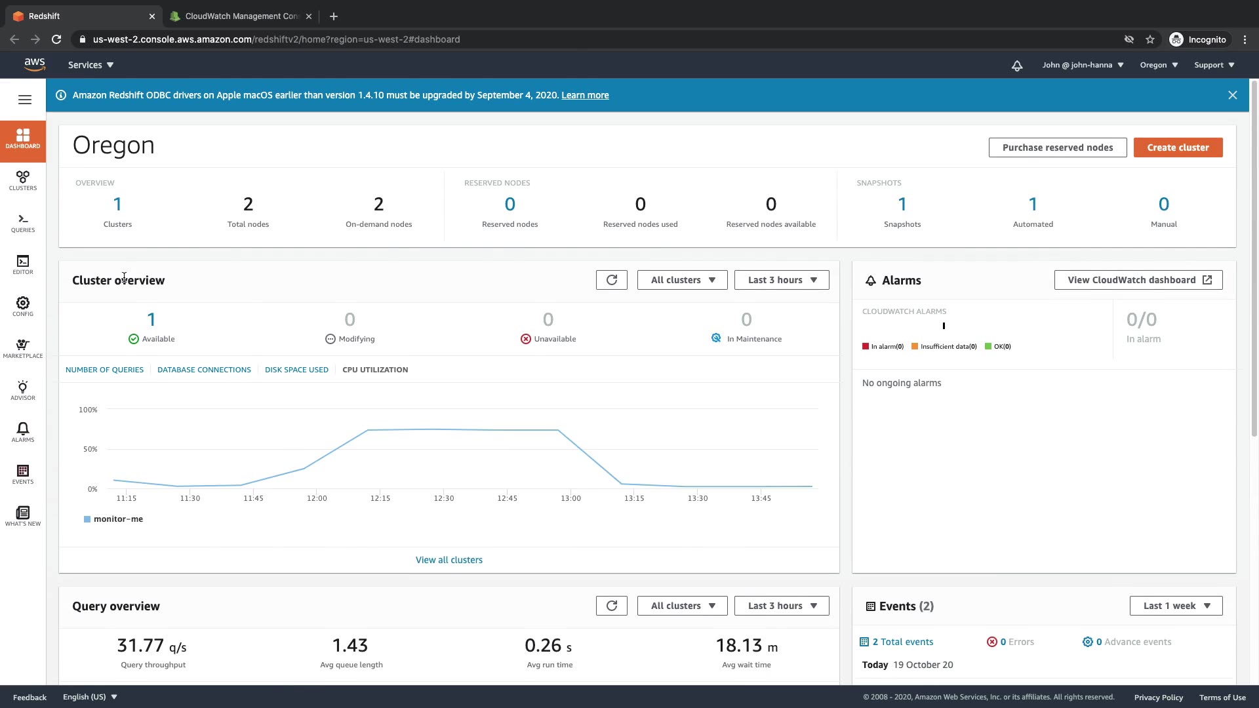
Task: Switch to Disk Space Used tab
Action: [296, 370]
